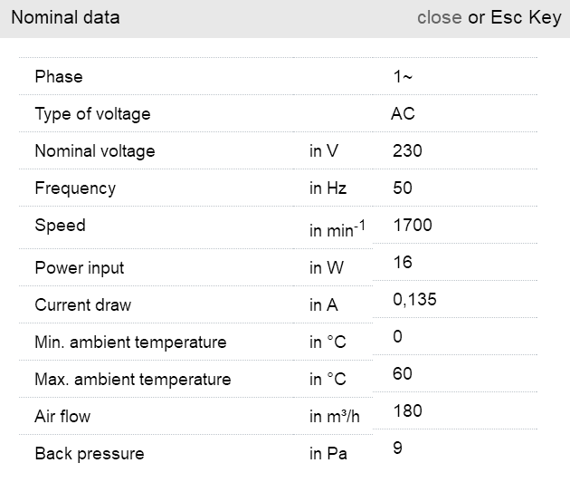Click the Phase value 1~
This screenshot has height=492, width=570.
coord(403,77)
